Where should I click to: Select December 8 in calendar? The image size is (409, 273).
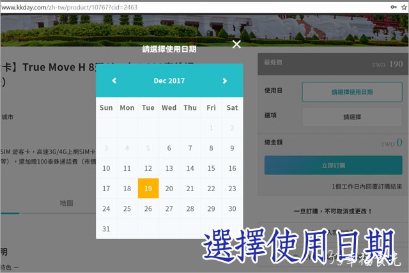(212, 148)
